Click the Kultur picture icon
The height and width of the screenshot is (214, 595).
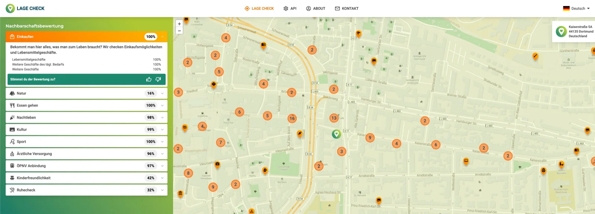click(x=12, y=130)
